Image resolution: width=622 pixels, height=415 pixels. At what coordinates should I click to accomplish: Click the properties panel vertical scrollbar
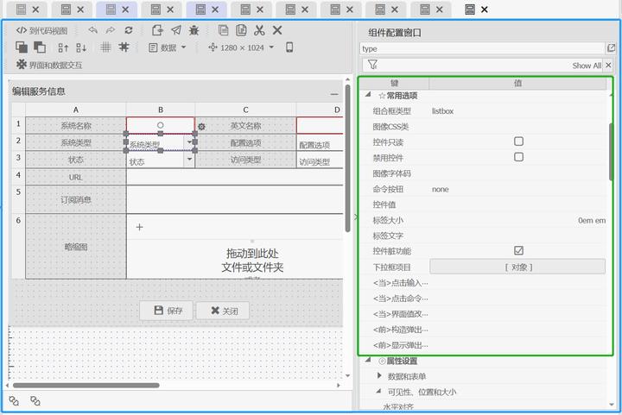click(612, 152)
